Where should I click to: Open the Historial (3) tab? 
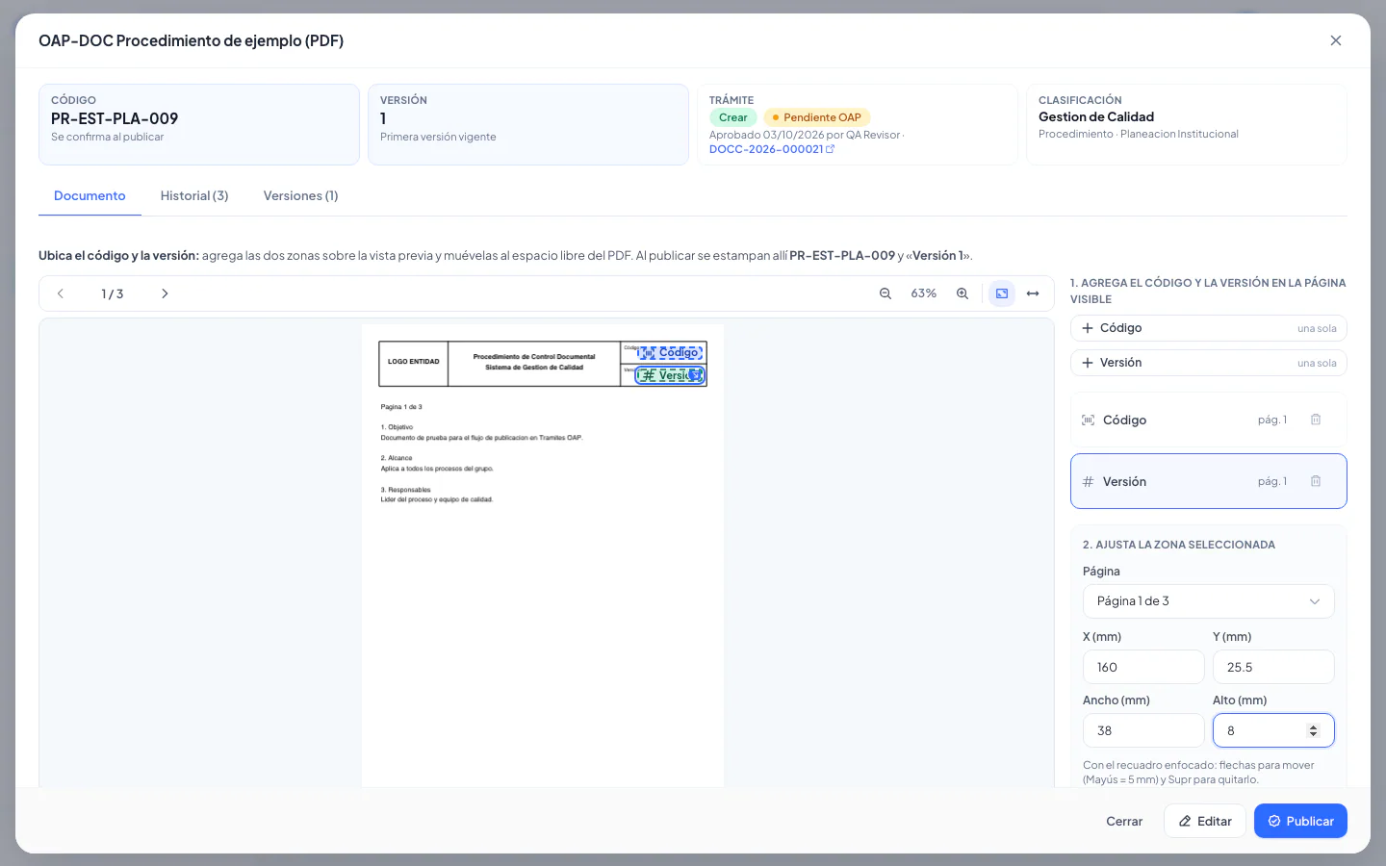[x=194, y=195]
